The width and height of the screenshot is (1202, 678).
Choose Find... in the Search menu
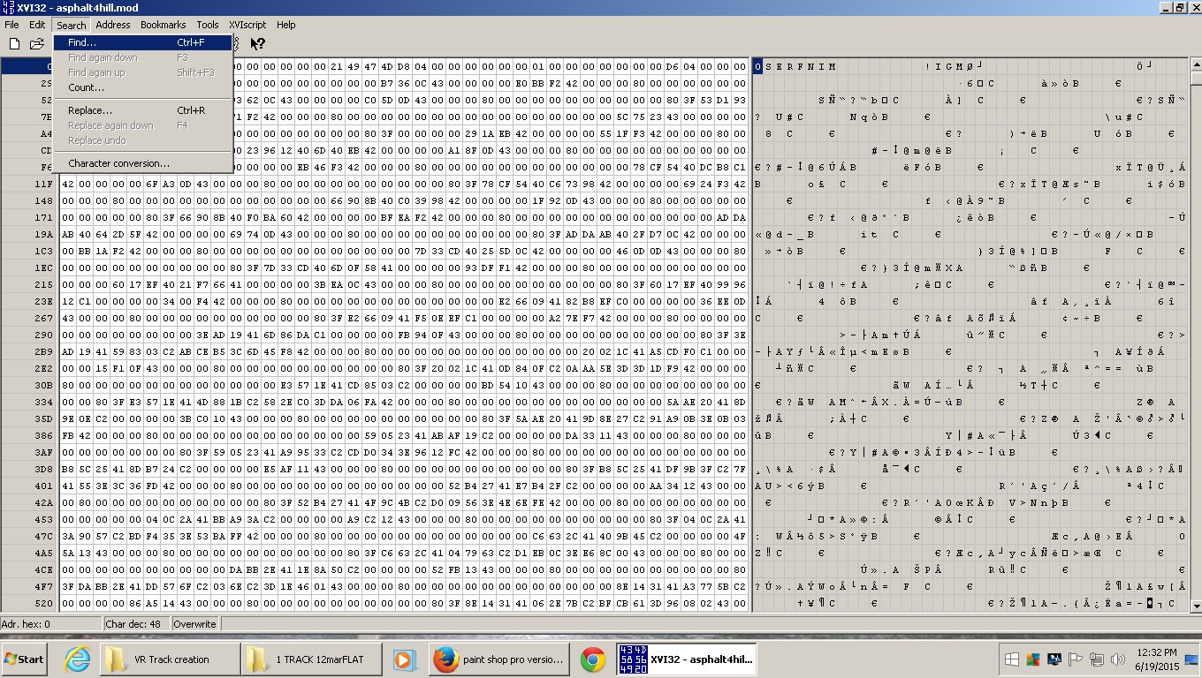point(143,42)
